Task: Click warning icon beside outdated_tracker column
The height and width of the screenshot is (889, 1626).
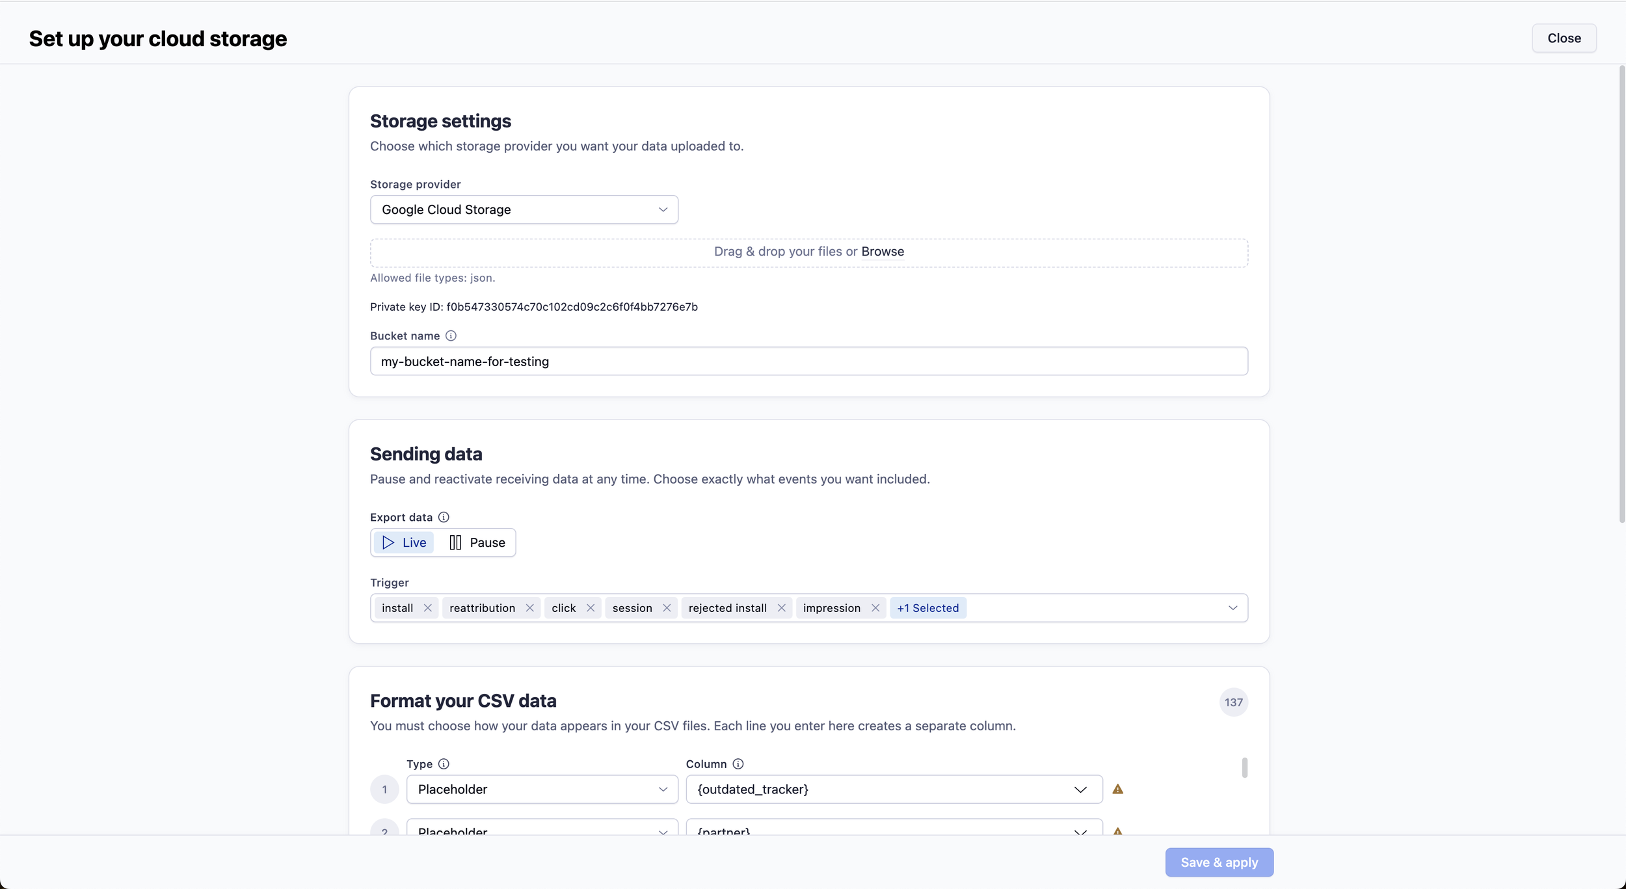Action: 1117,789
